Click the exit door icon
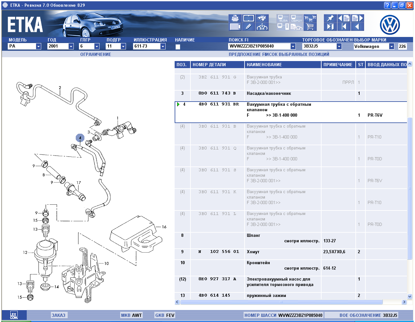 [x=330, y=27]
